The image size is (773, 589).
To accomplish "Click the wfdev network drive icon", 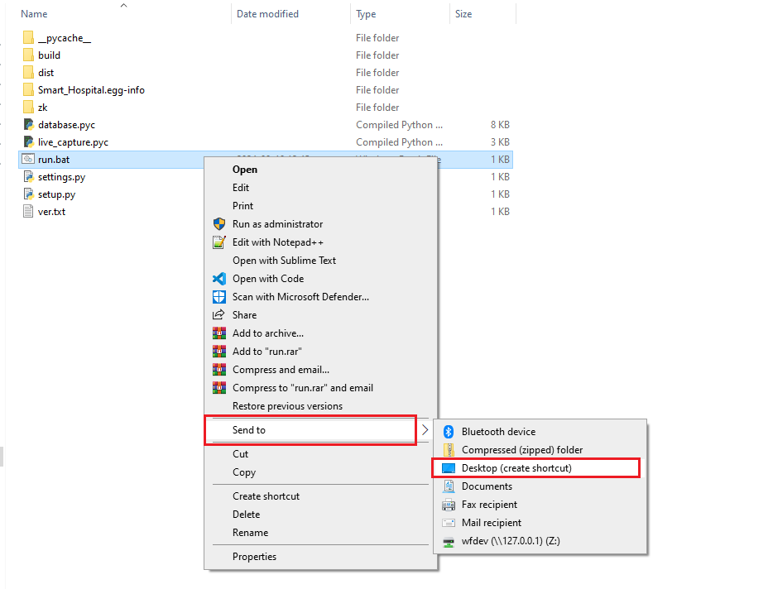I will point(448,542).
